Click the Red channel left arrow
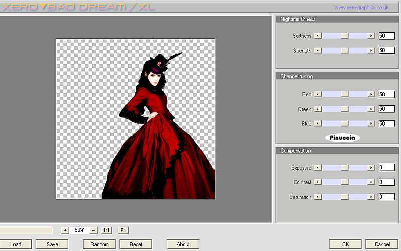The height and width of the screenshot is (251, 401). (318, 94)
